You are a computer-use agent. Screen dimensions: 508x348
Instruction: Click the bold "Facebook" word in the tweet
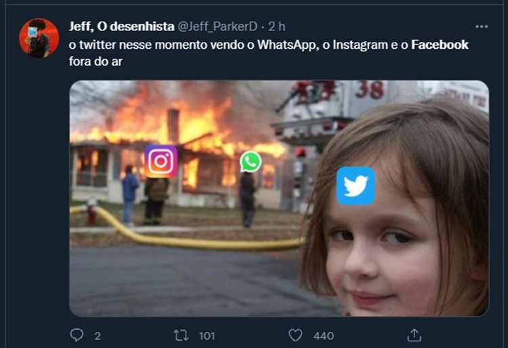coord(440,45)
